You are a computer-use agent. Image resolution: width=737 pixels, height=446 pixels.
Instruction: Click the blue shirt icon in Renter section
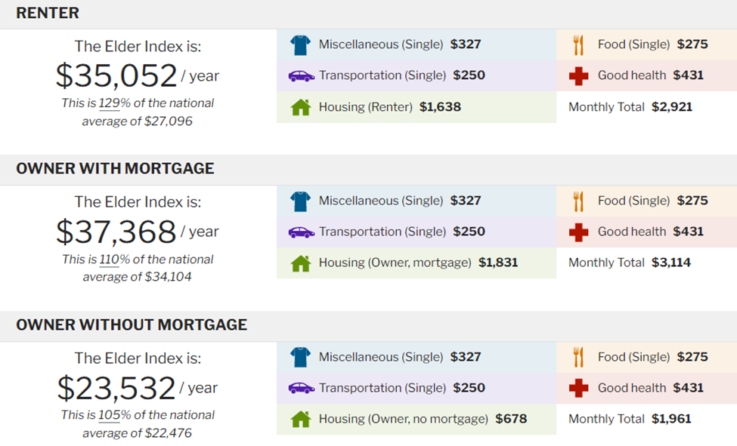point(300,45)
